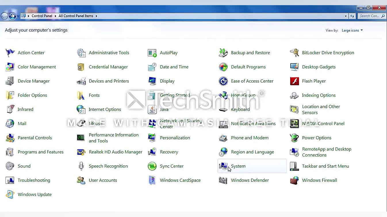Open the Device Manager icon
The width and height of the screenshot is (387, 217).
10,81
